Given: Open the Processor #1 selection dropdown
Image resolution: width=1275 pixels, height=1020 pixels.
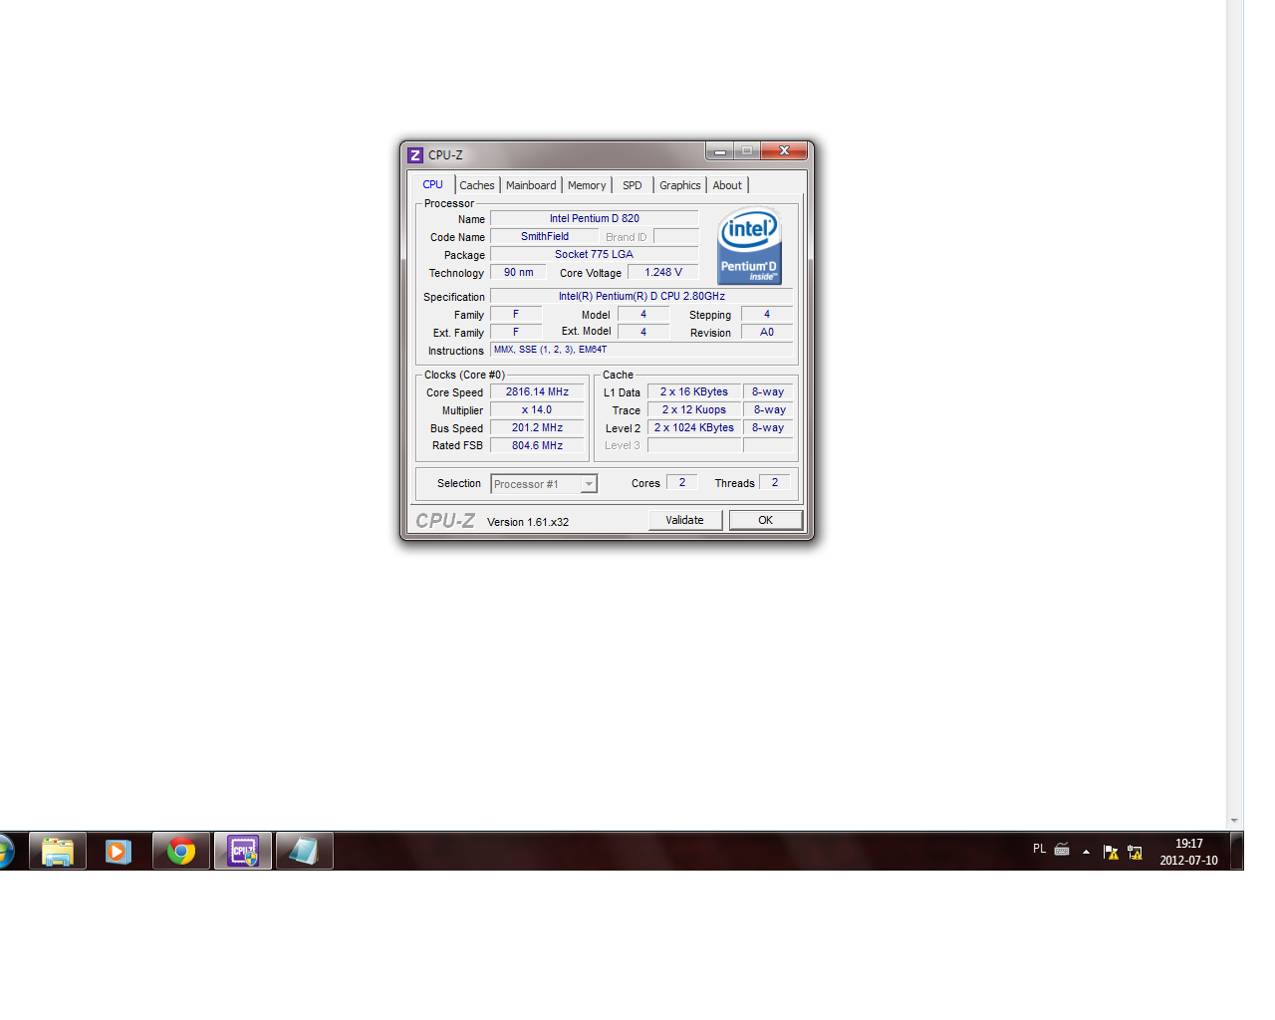Looking at the screenshot, I should tap(589, 484).
